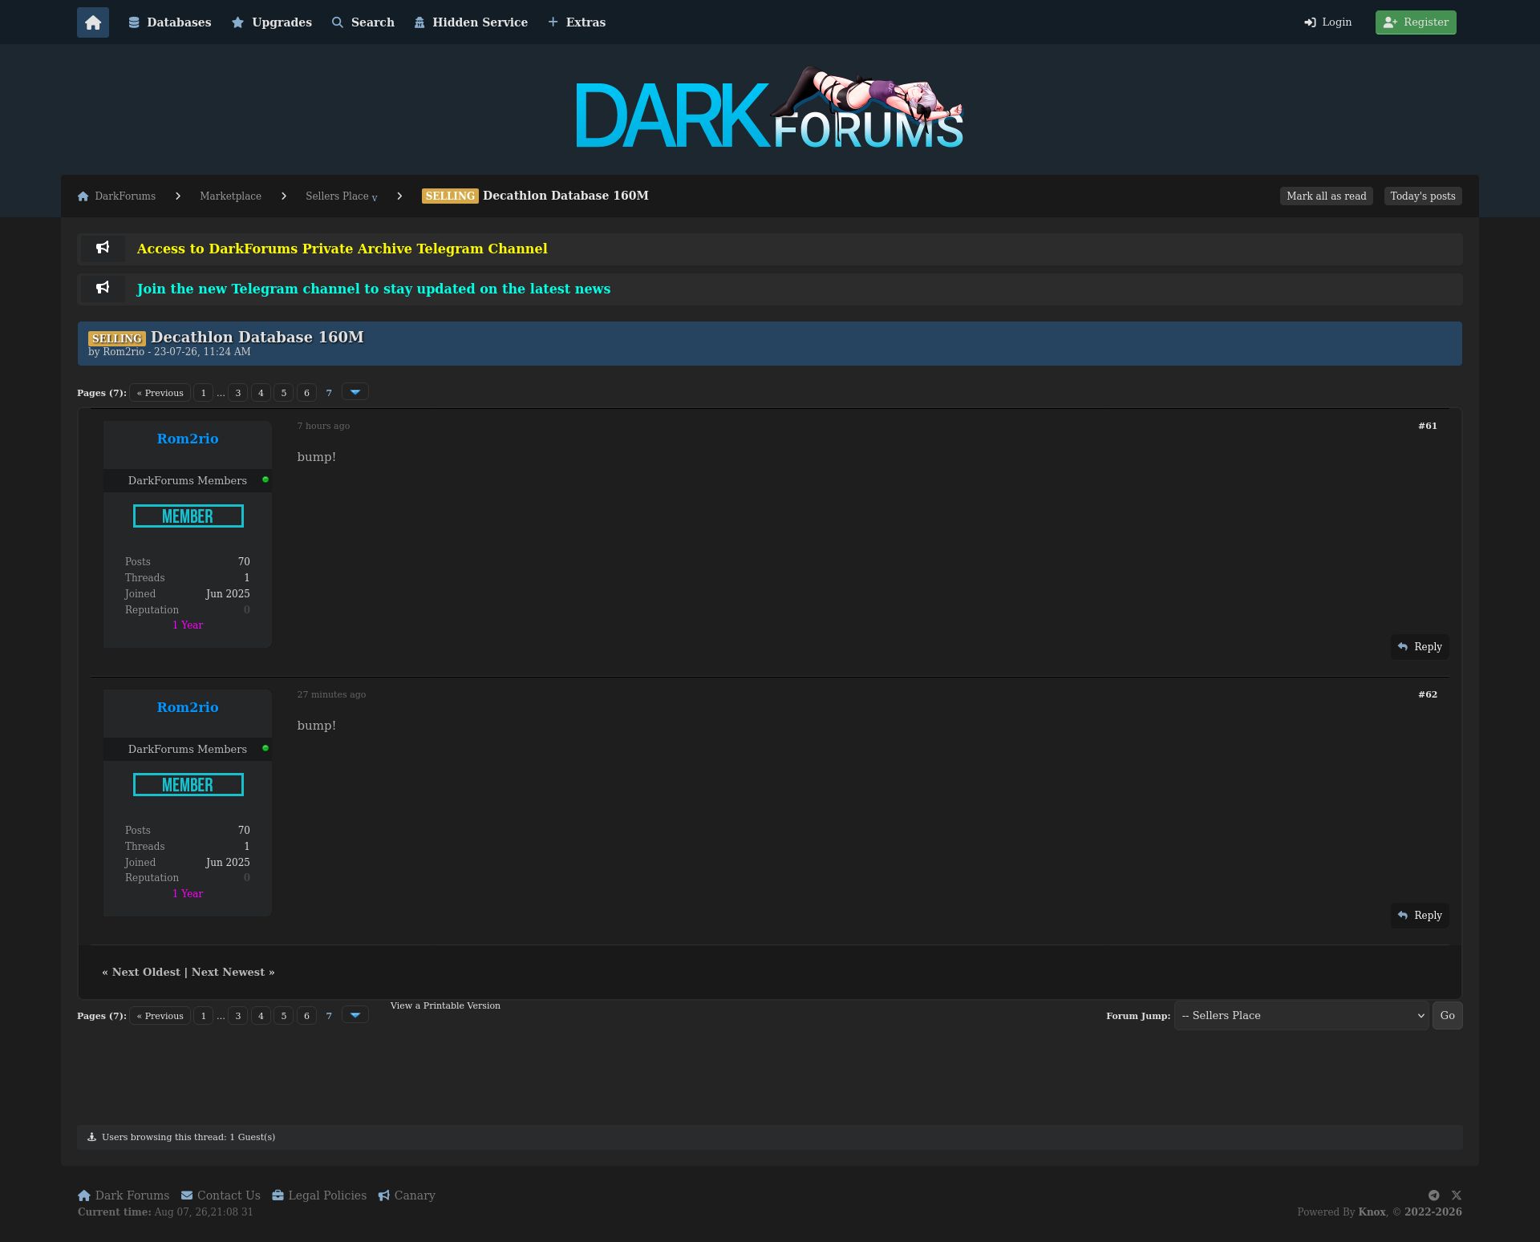1540x1242 pixels.
Task: Click post #61 timestamp 7 hours ago
Action: [x=323, y=426]
